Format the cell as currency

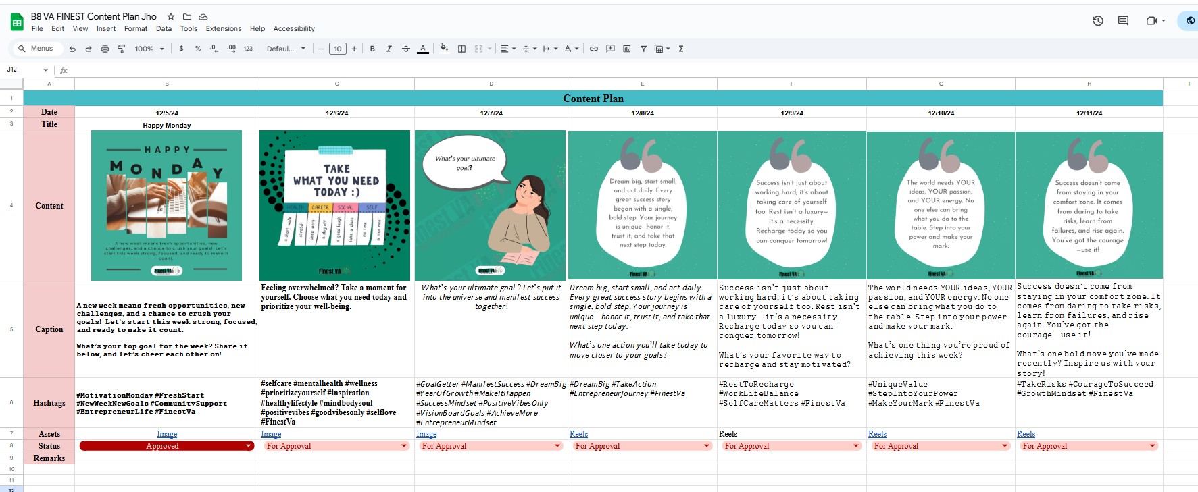[181, 49]
